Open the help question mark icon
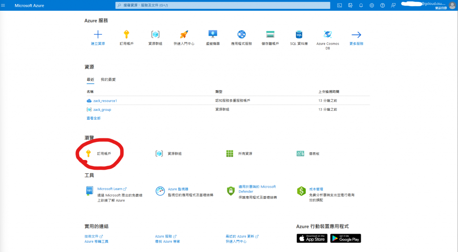The width and height of the screenshot is (458, 252). (383, 5)
